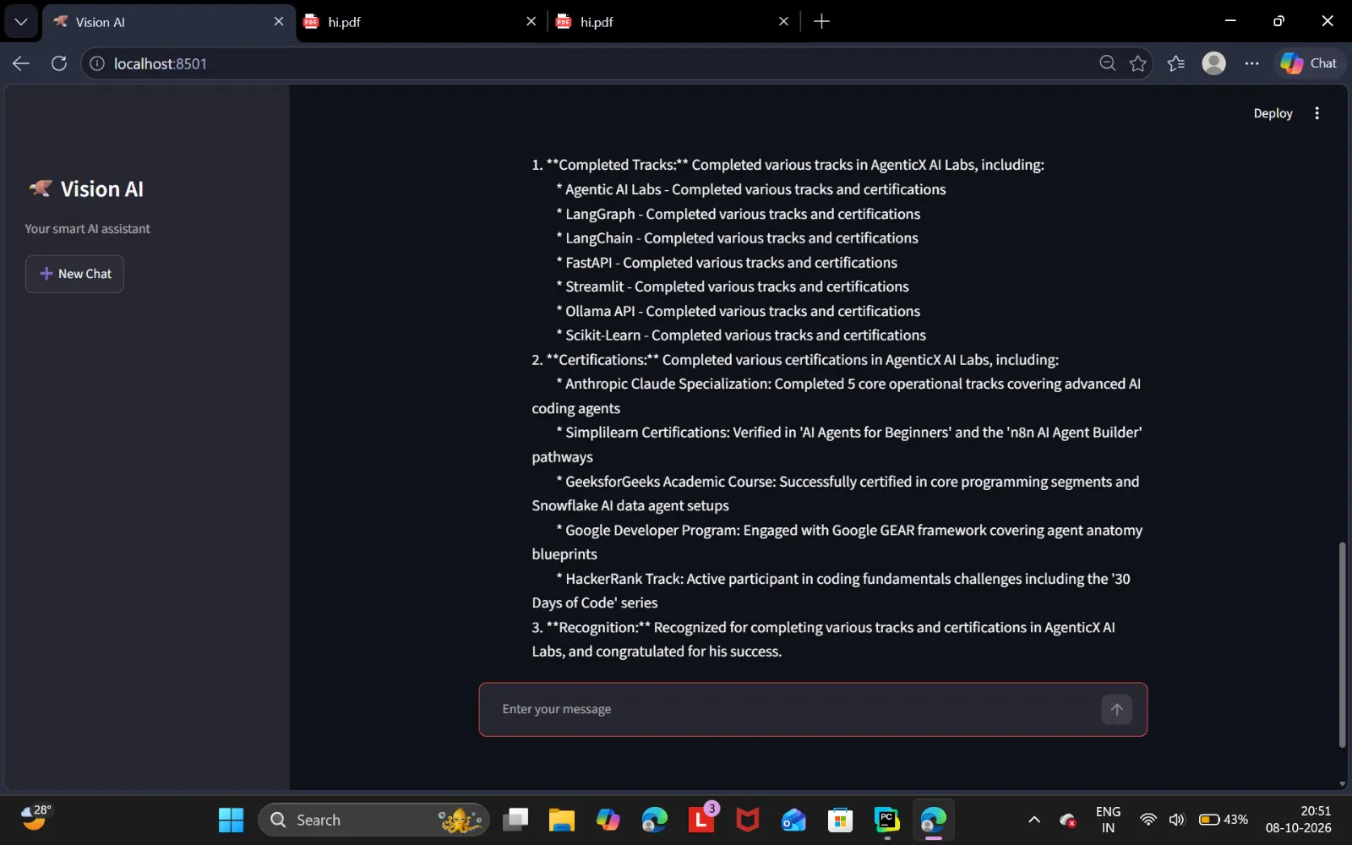The height and width of the screenshot is (845, 1352).
Task: Open the browser tab list dropdown
Action: pos(21,22)
